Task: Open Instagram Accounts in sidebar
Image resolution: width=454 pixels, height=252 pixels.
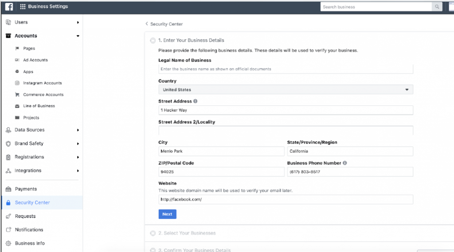Action: point(43,83)
